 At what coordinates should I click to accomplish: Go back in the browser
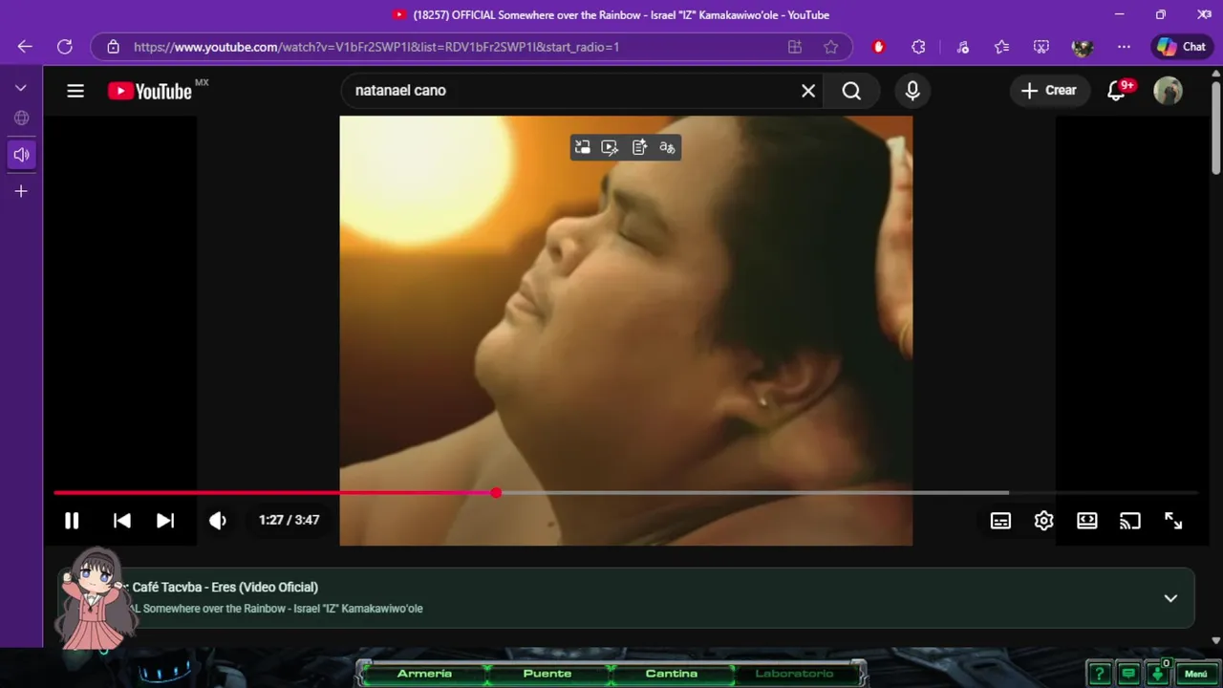[x=25, y=47]
